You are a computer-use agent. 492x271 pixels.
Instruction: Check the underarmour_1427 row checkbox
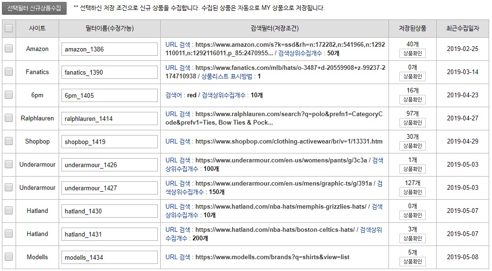pos(9,187)
